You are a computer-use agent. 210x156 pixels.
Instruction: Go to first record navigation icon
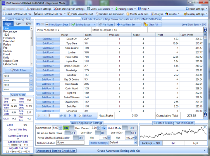pos(40,116)
